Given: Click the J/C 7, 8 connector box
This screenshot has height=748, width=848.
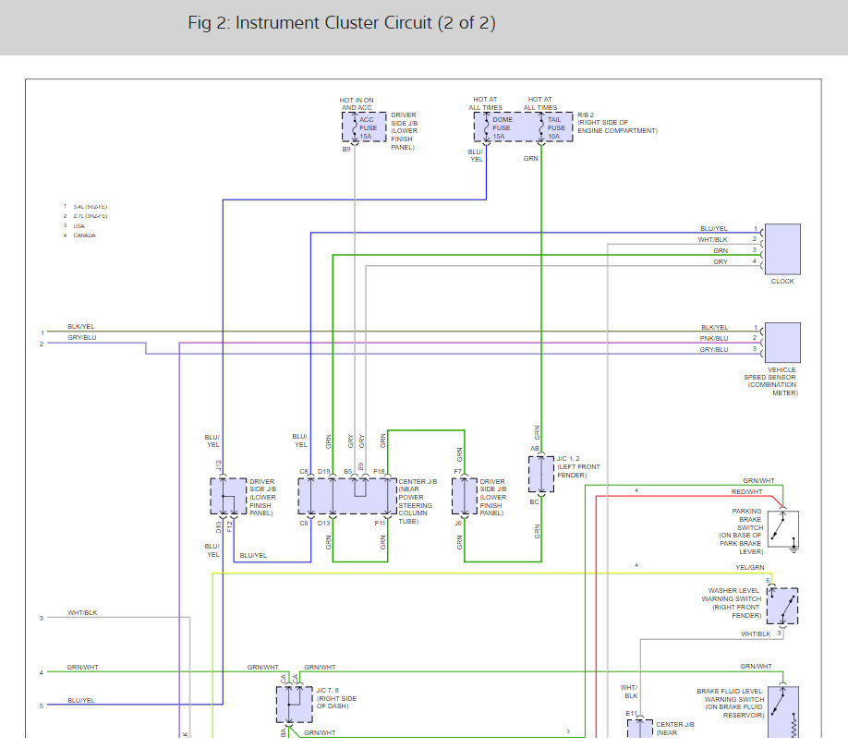Looking at the screenshot, I should (x=294, y=705).
